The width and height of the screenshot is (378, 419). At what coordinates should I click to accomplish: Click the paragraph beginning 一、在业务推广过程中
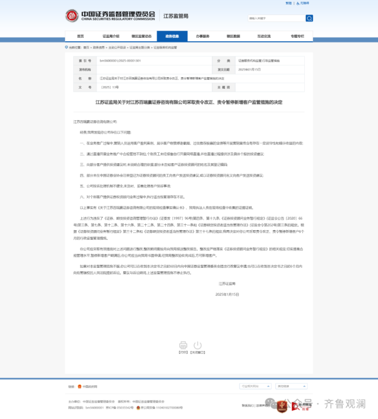click(191, 143)
